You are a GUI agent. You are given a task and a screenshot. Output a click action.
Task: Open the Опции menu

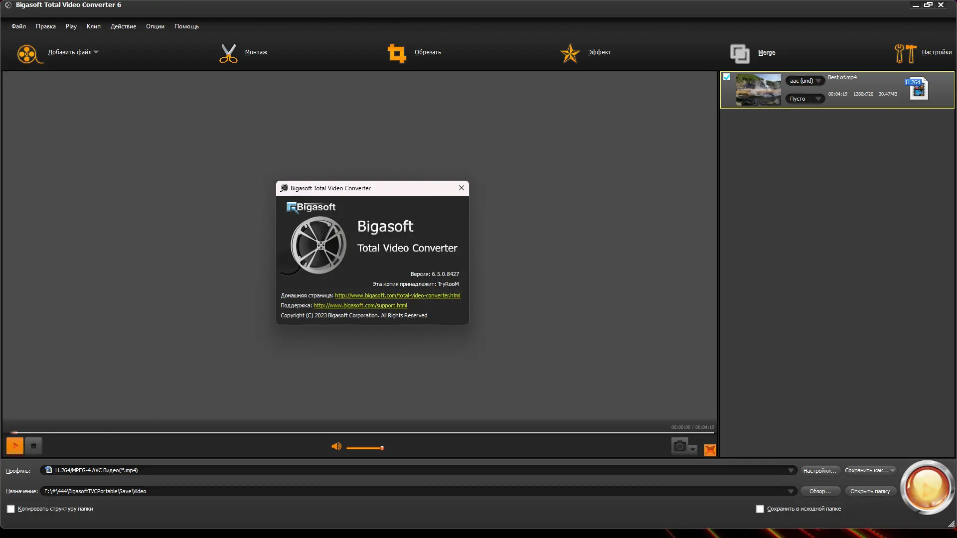pyautogui.click(x=155, y=26)
